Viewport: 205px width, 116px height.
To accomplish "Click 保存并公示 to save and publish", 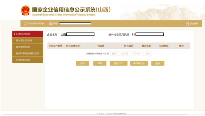I will (x=139, y=63).
